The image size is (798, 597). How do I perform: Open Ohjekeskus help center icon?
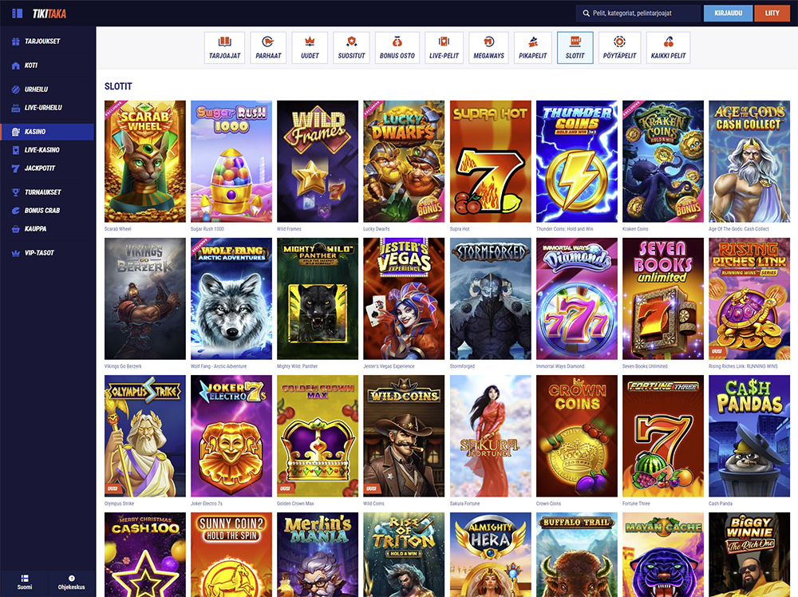coord(72,578)
